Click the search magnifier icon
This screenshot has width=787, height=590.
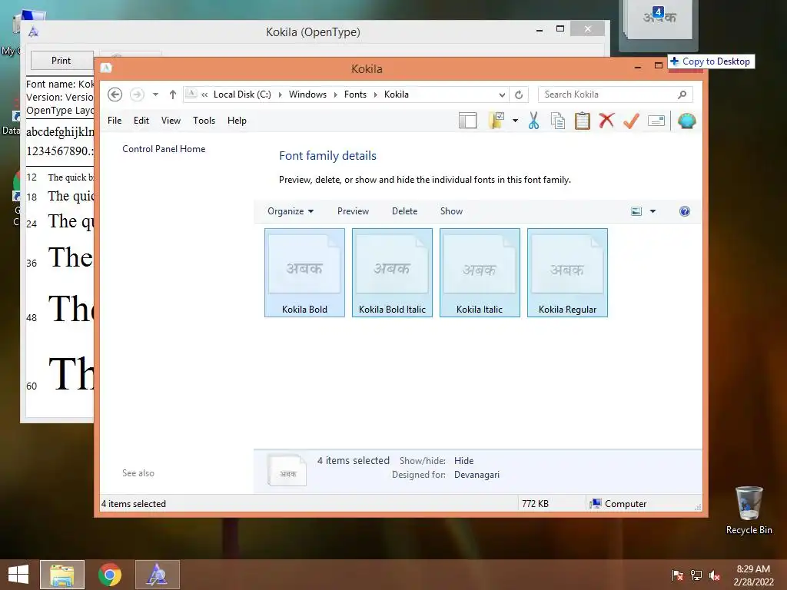click(x=682, y=94)
